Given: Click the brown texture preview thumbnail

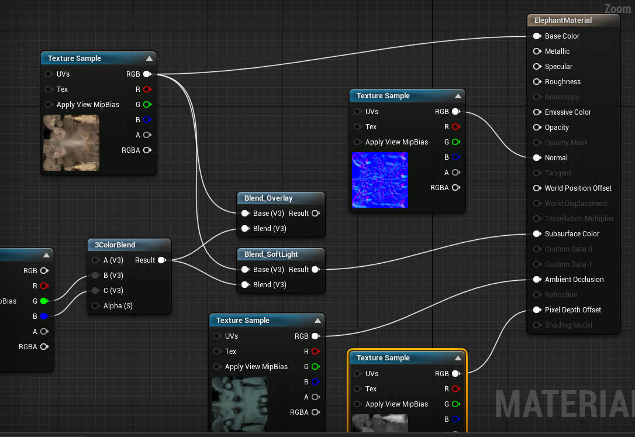Looking at the screenshot, I should [71, 143].
